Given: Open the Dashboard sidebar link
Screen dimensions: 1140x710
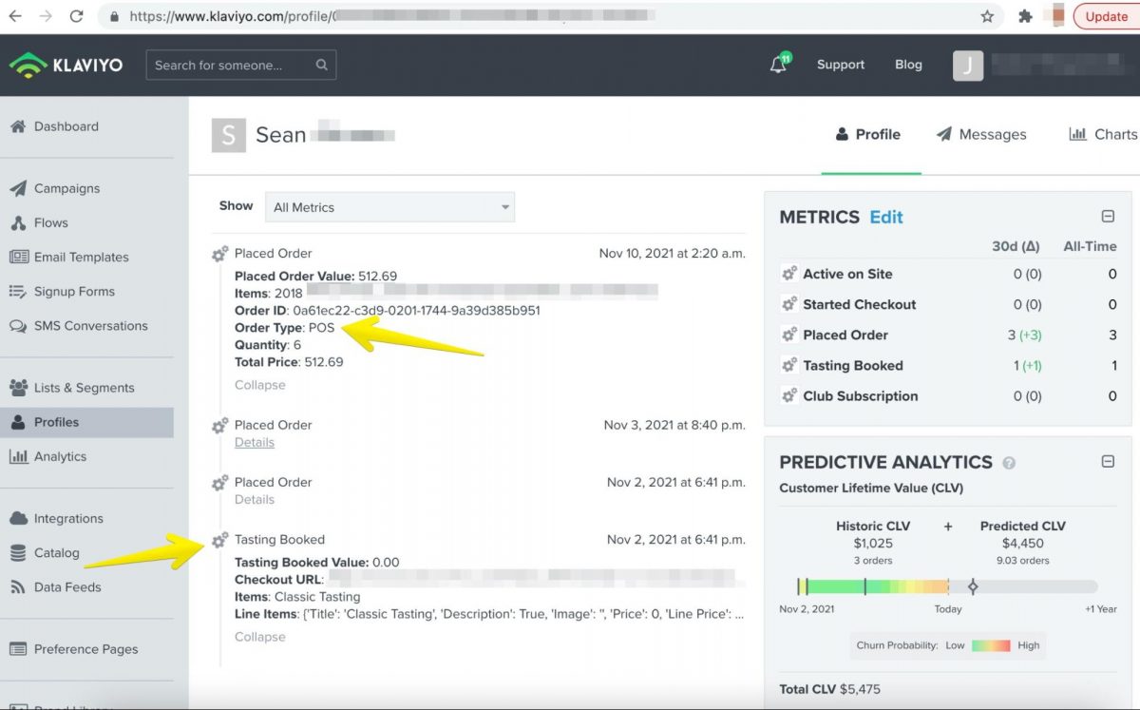Looking at the screenshot, I should pyautogui.click(x=66, y=126).
